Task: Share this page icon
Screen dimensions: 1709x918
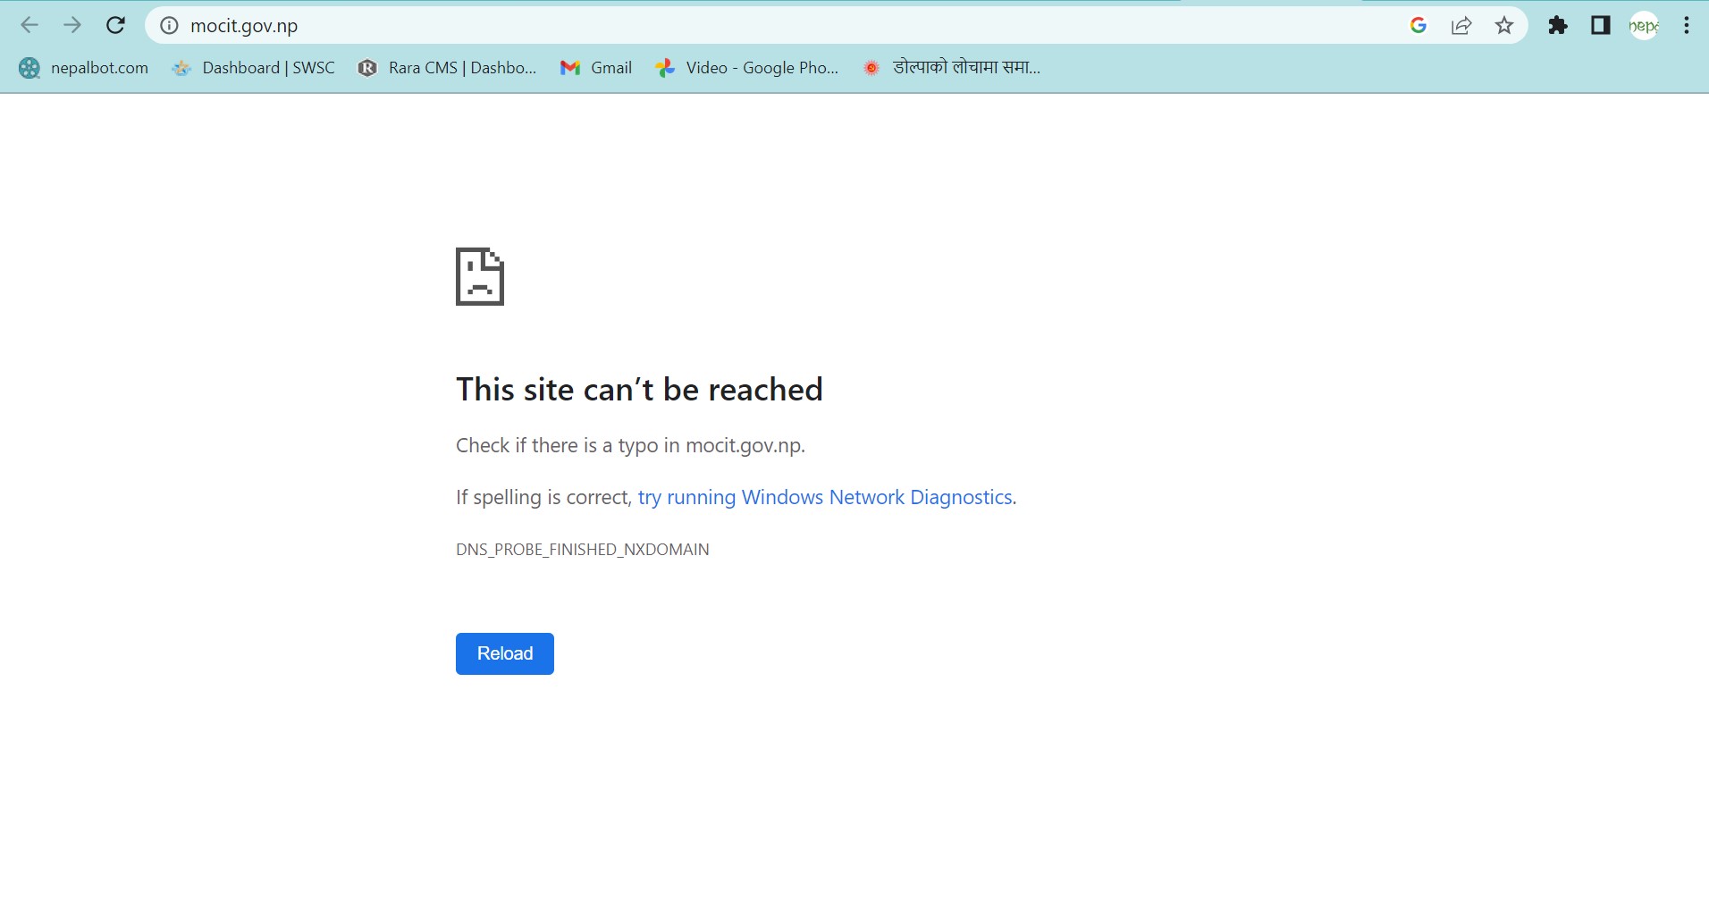Action: click(1461, 26)
